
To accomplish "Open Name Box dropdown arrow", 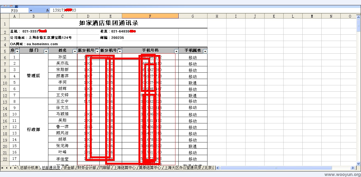I will [31, 10].
